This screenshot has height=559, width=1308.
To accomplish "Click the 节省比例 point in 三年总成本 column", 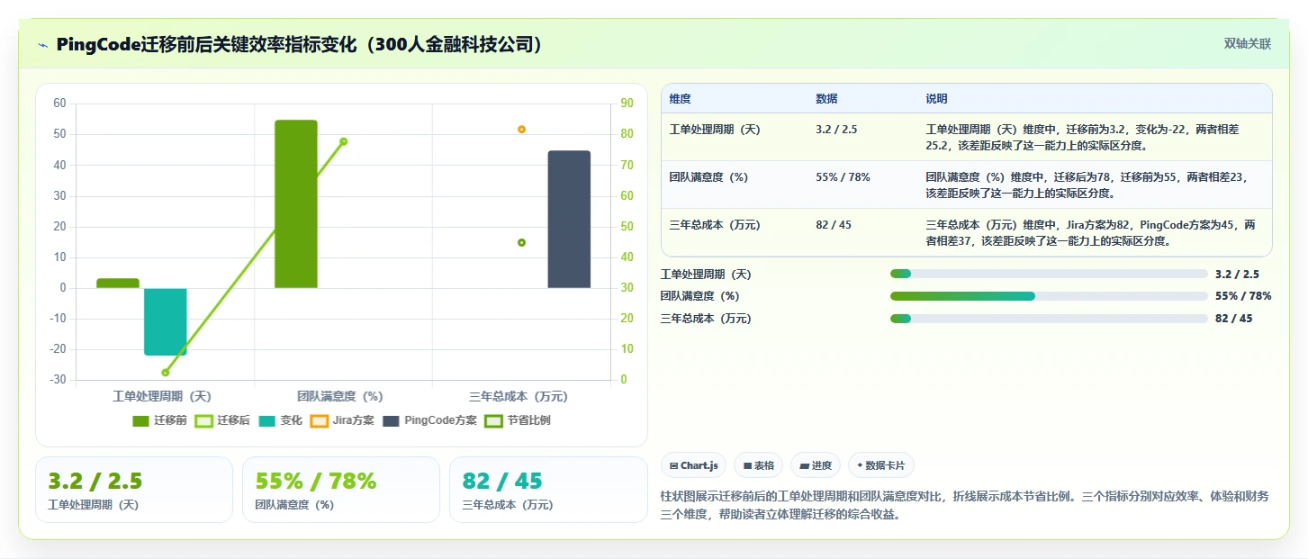I will [521, 242].
